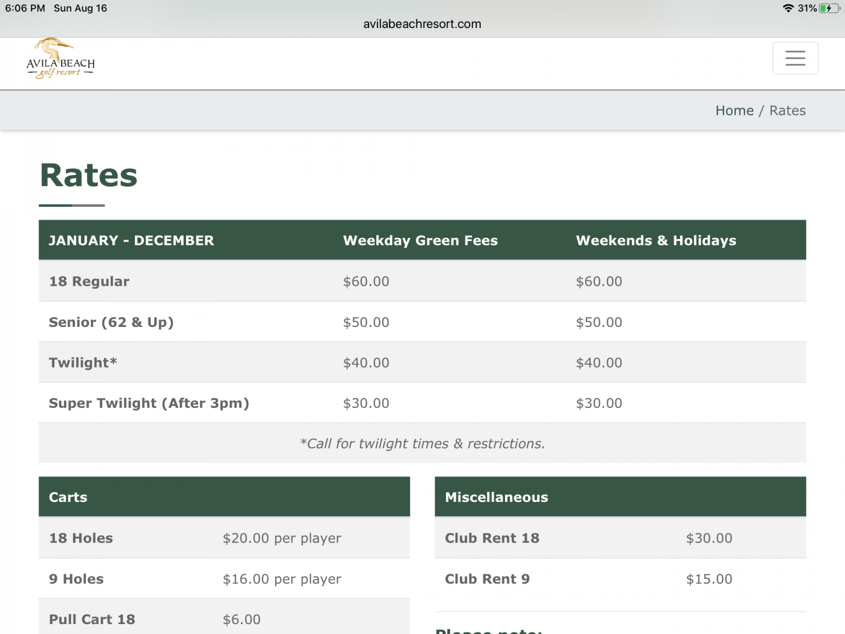Go to Home via breadcrumb link
This screenshot has width=845, height=634.
click(x=734, y=111)
